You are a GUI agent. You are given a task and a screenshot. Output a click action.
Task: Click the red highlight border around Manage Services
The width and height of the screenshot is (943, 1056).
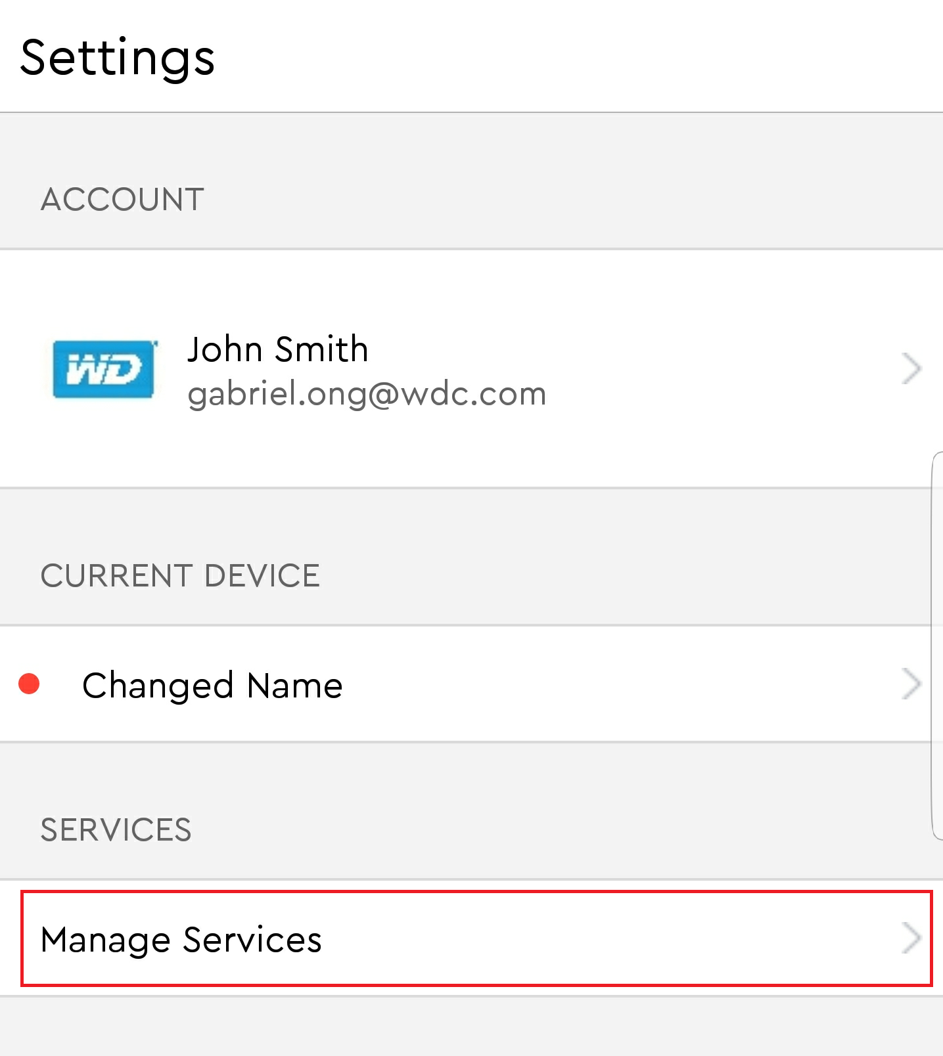coord(476,892)
